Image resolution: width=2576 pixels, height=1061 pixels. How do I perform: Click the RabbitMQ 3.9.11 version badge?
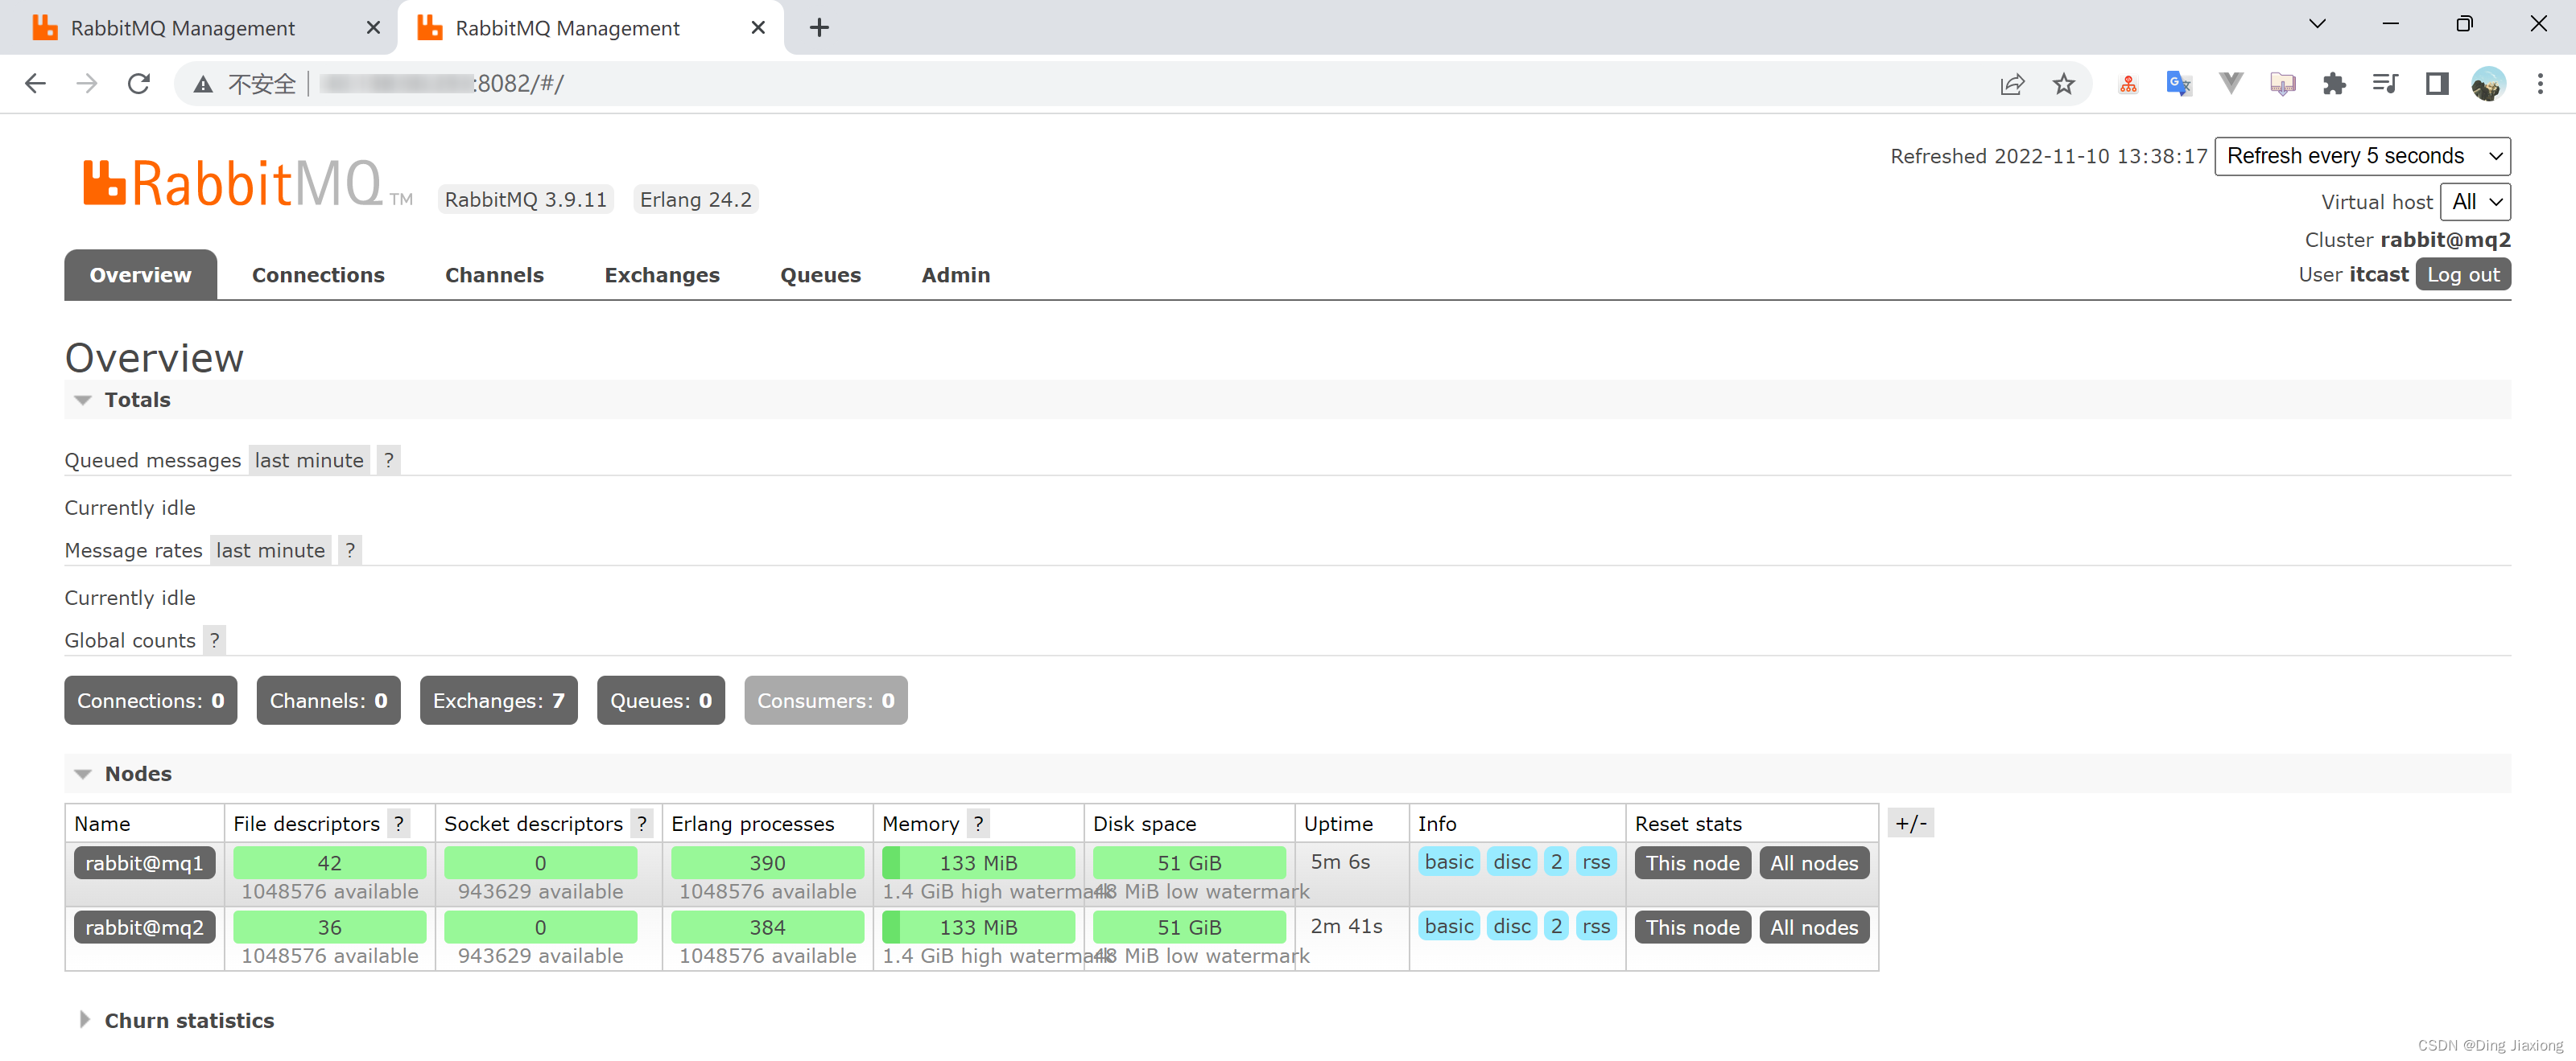(x=525, y=199)
